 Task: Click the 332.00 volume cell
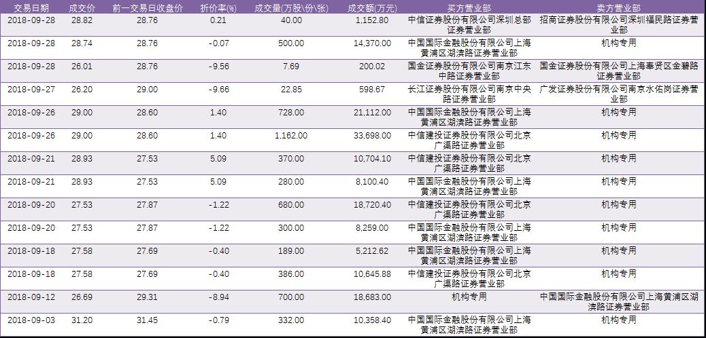[291, 320]
